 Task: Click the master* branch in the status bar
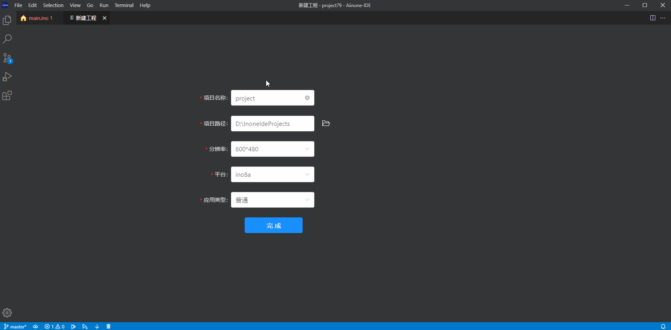click(x=15, y=326)
